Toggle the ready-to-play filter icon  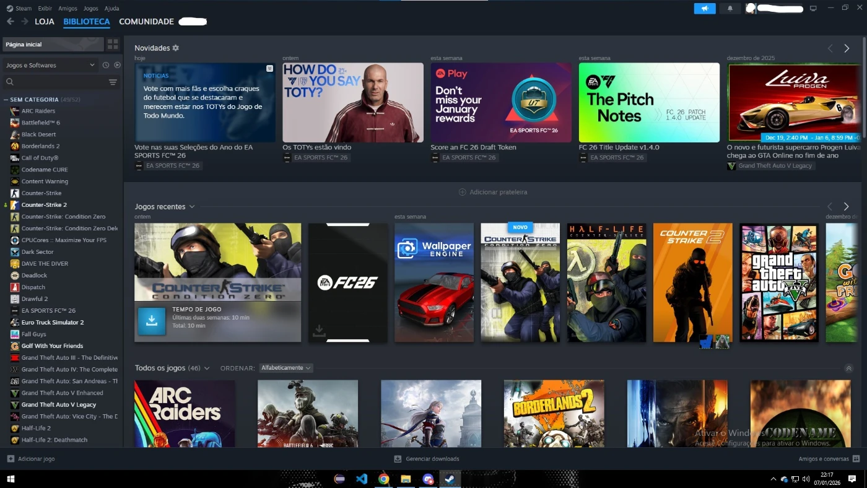click(117, 65)
